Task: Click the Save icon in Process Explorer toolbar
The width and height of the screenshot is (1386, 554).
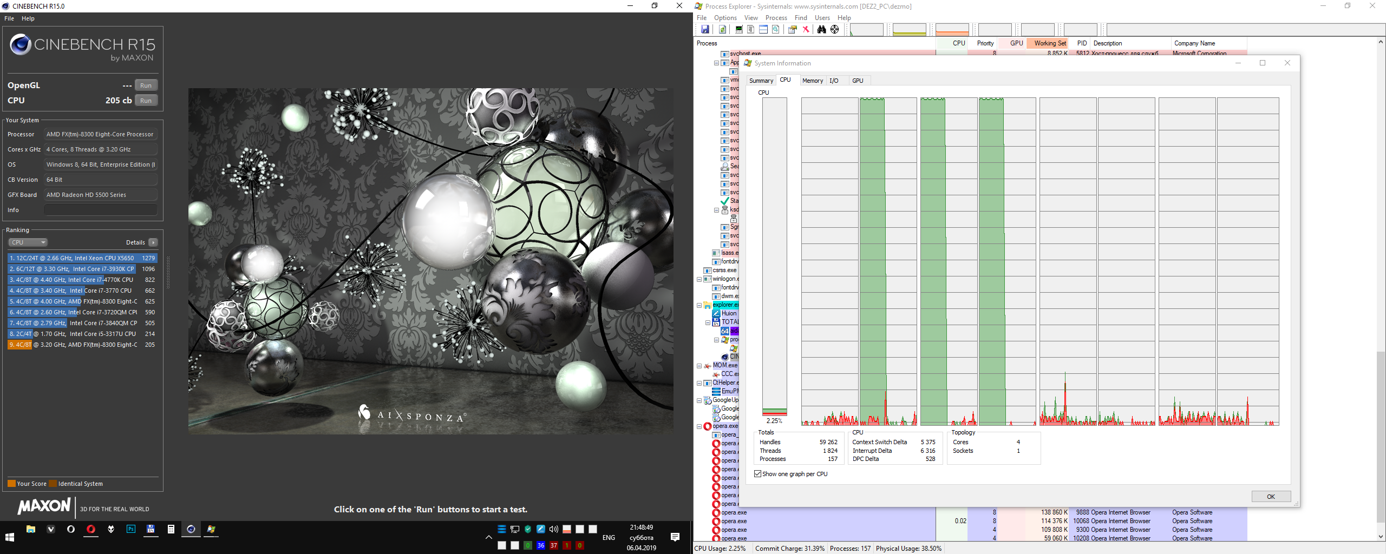Action: pyautogui.click(x=705, y=29)
